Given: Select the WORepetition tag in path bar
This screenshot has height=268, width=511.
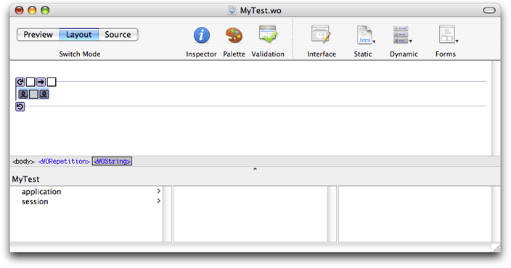Looking at the screenshot, I should (x=64, y=162).
